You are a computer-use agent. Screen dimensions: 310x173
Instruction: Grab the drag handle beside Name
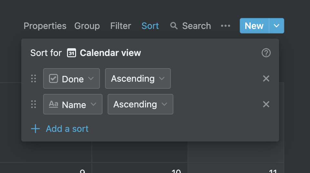click(34, 104)
